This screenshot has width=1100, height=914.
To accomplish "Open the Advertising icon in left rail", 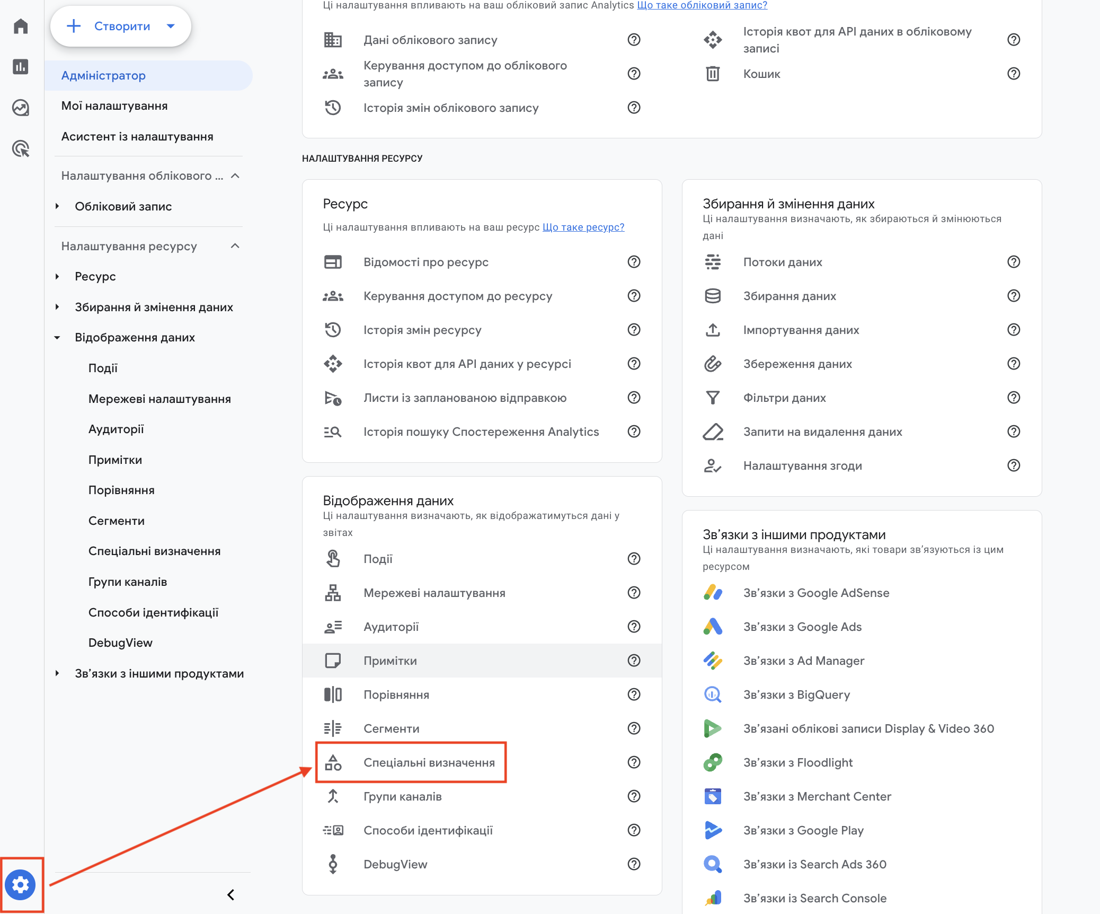I will (21, 149).
